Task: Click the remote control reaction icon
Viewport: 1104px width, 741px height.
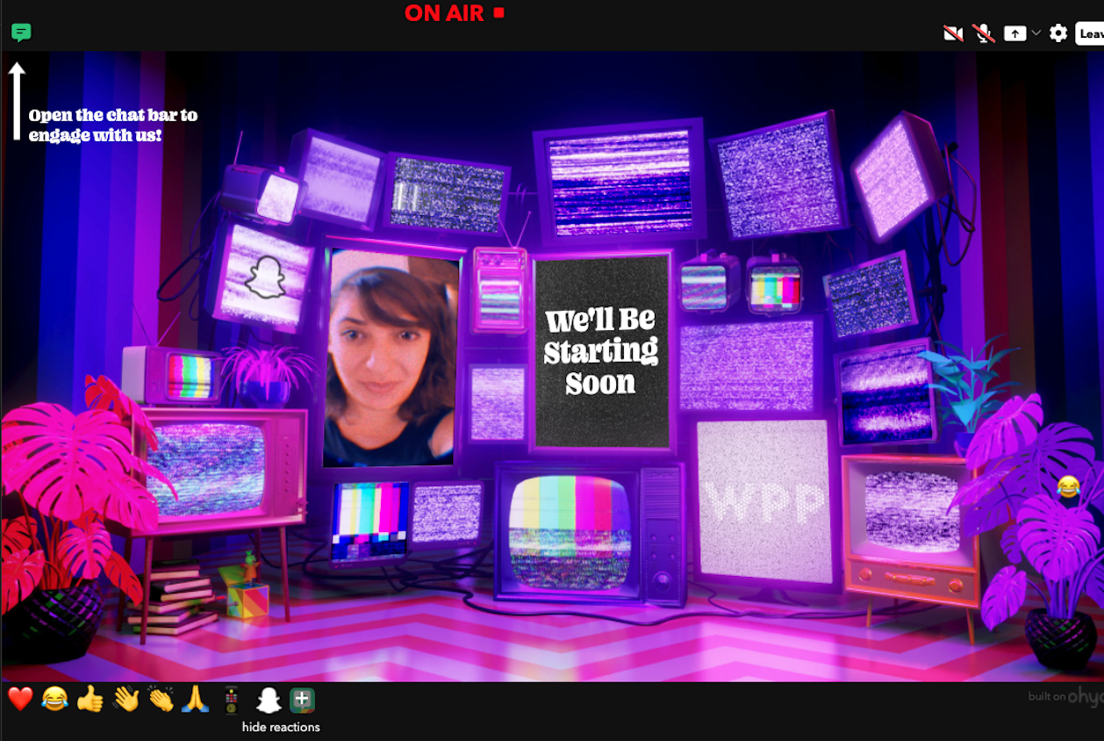Action: 231,701
